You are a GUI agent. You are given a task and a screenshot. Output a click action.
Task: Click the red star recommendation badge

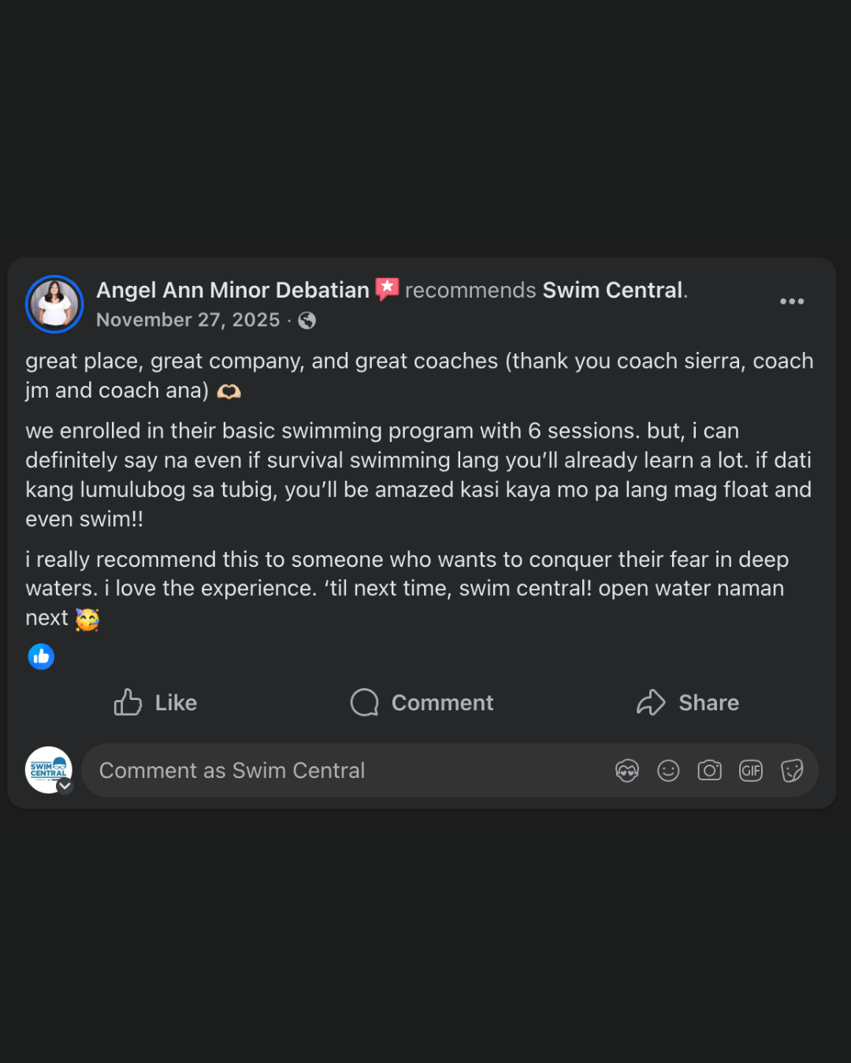[x=387, y=289]
